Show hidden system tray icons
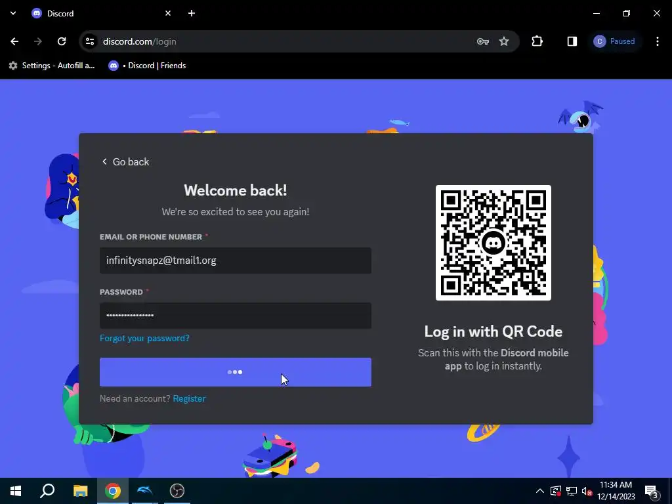This screenshot has width=672, height=504. click(540, 491)
